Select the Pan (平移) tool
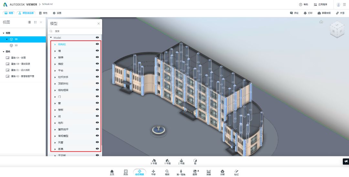The image size is (349, 177). (x=153, y=172)
